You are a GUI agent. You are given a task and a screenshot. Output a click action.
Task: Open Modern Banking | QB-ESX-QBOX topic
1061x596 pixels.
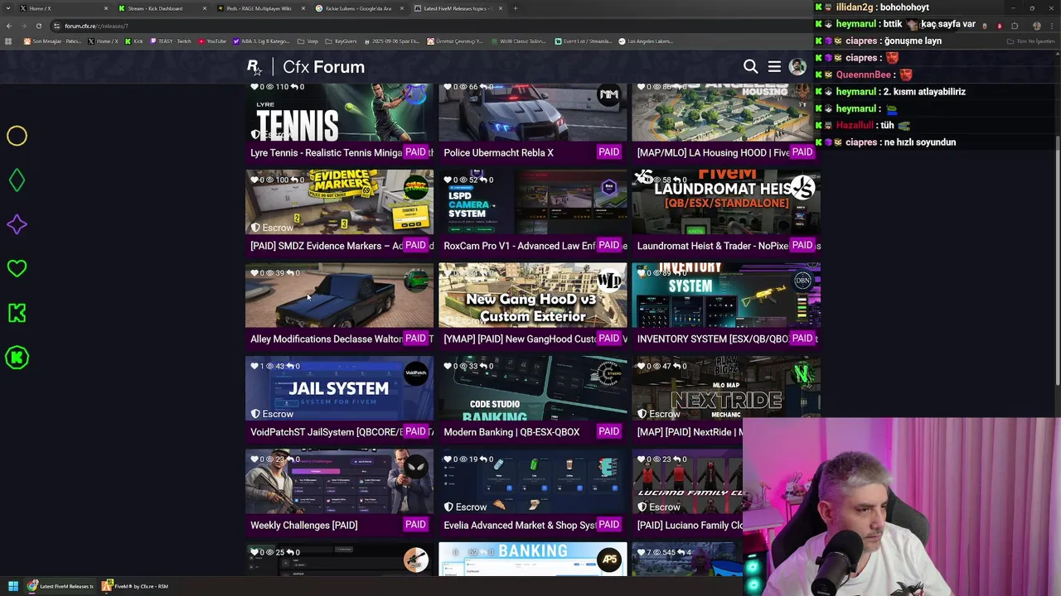(511, 432)
